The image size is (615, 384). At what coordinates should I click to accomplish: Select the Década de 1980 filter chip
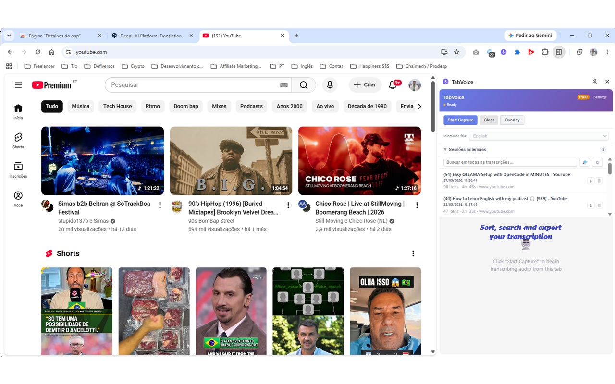point(367,106)
